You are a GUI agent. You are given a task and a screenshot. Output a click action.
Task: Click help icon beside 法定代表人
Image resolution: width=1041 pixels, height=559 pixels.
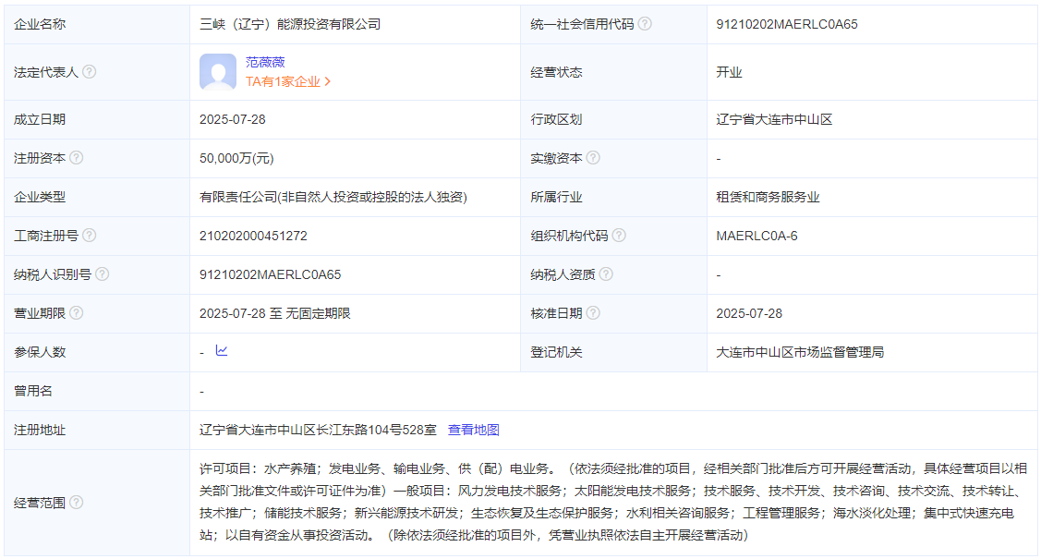click(89, 72)
